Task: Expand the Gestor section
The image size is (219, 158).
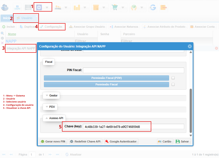Action: pyautogui.click(x=51, y=95)
